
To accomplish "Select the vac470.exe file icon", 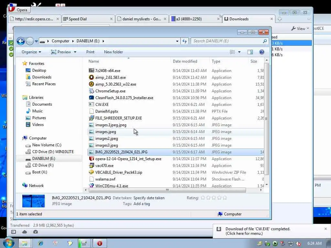I will pyautogui.click(x=91, y=165).
